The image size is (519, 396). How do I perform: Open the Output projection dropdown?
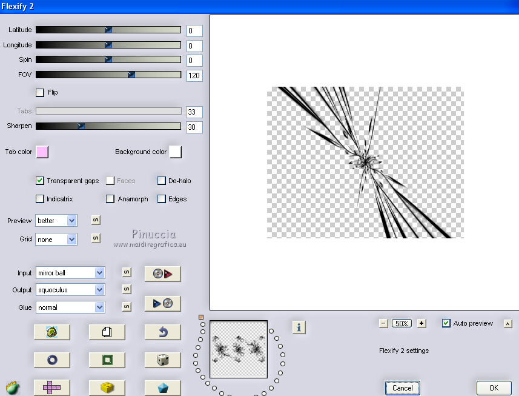[x=70, y=290]
